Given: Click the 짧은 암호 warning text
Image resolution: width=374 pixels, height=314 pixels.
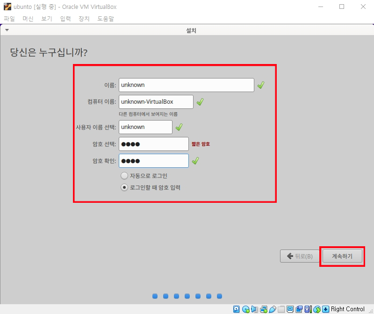Looking at the screenshot, I should 201,144.
